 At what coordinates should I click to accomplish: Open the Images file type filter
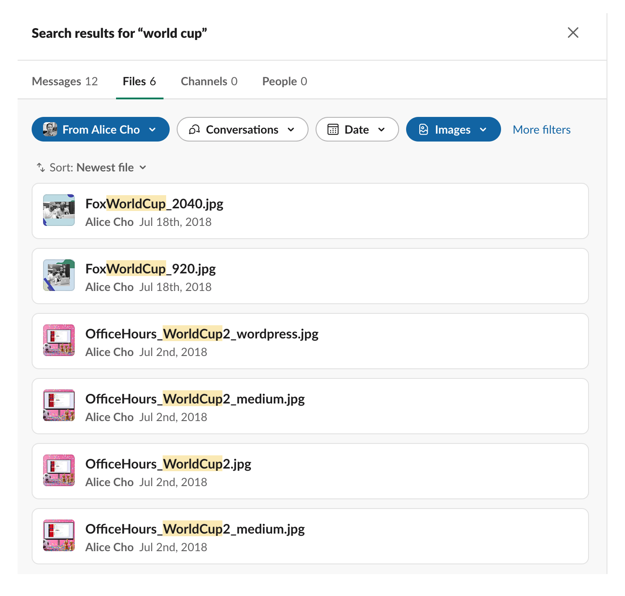click(453, 129)
